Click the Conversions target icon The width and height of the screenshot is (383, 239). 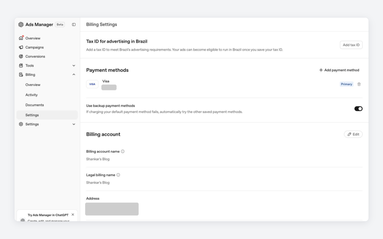click(x=21, y=56)
